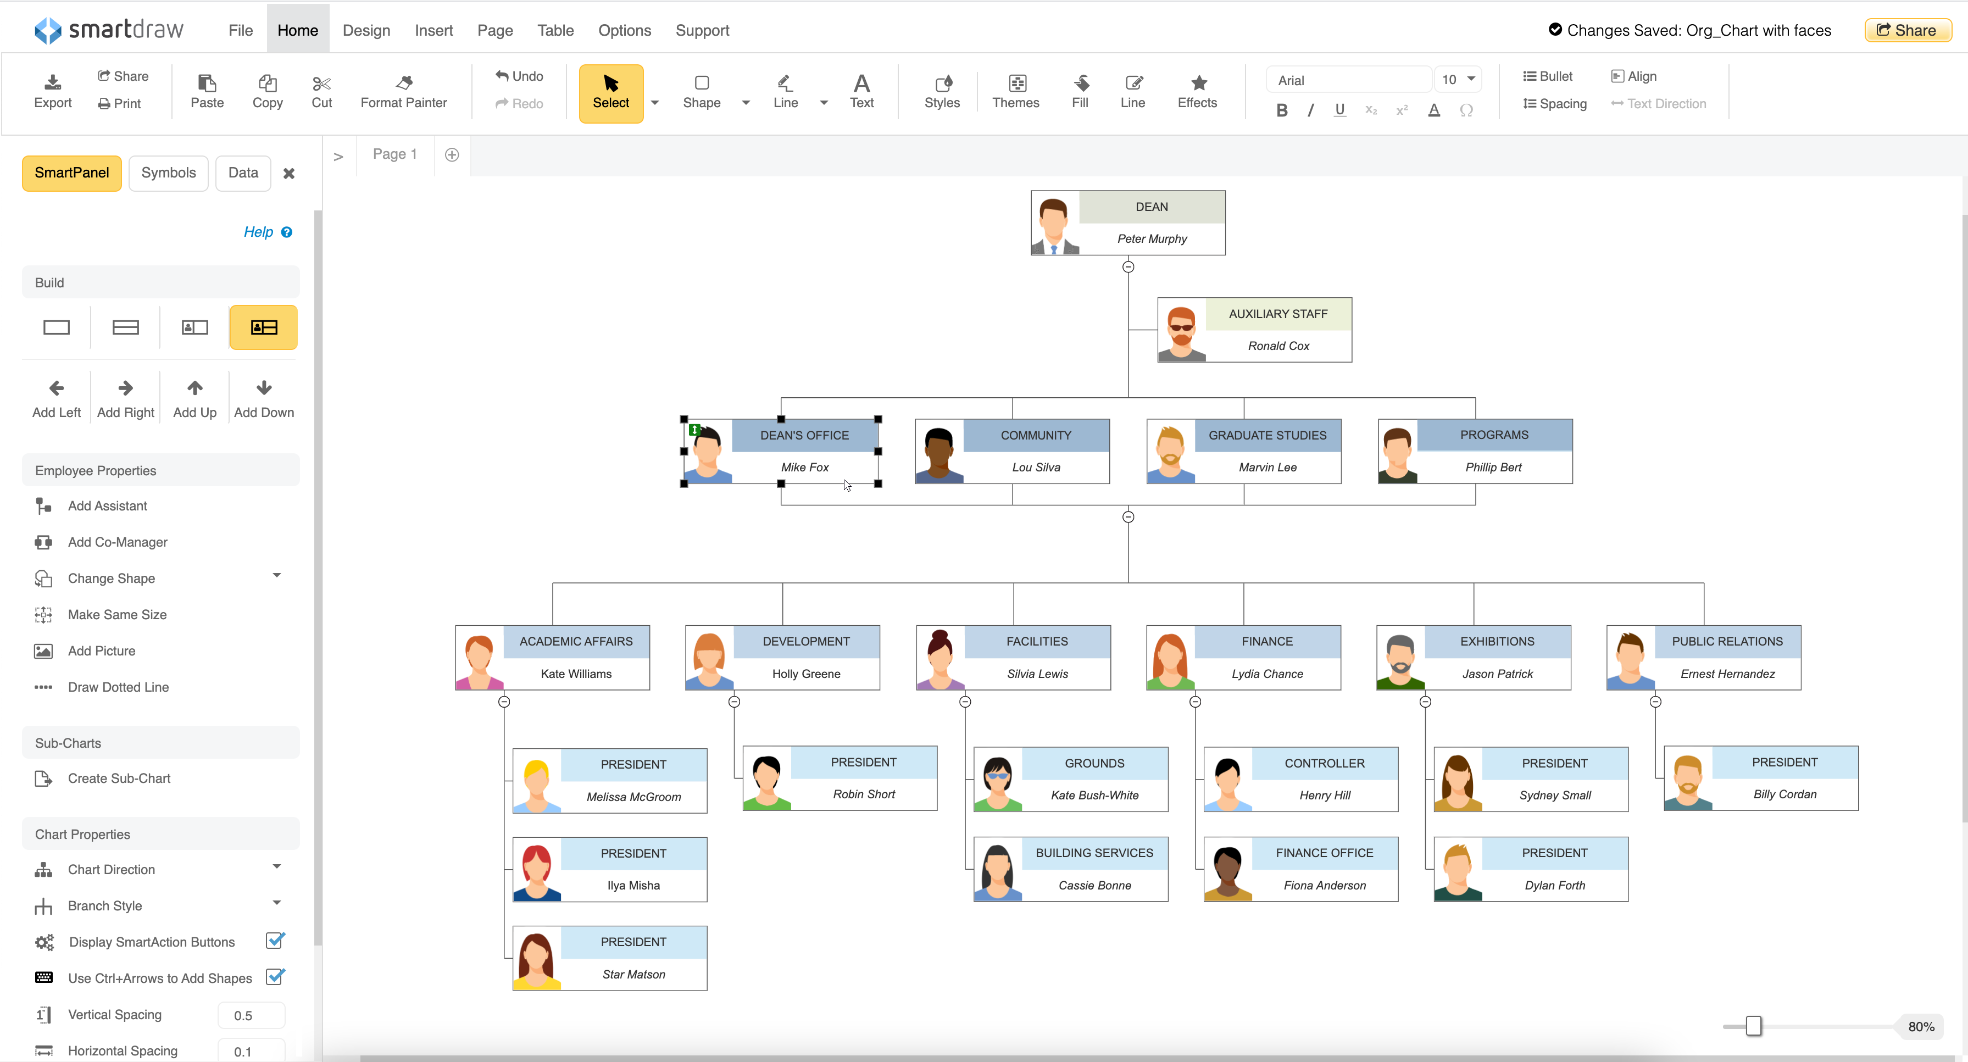Open the Branch Style dropdown
Image resolution: width=1968 pixels, height=1062 pixels.
pos(276,904)
